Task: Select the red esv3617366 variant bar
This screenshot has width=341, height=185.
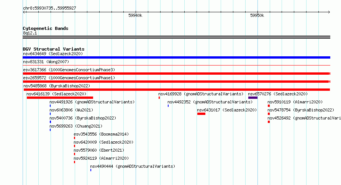Action: 176,74
